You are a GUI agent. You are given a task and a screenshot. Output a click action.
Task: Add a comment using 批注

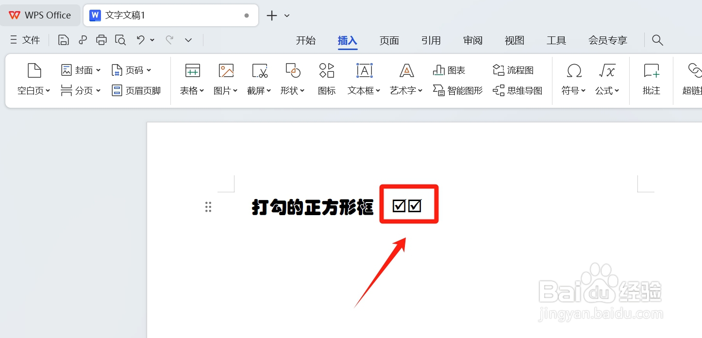click(651, 78)
